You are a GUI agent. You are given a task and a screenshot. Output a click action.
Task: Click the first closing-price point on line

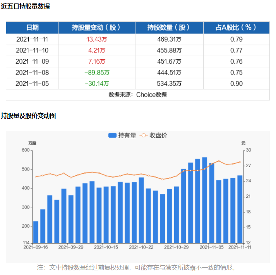36,176
